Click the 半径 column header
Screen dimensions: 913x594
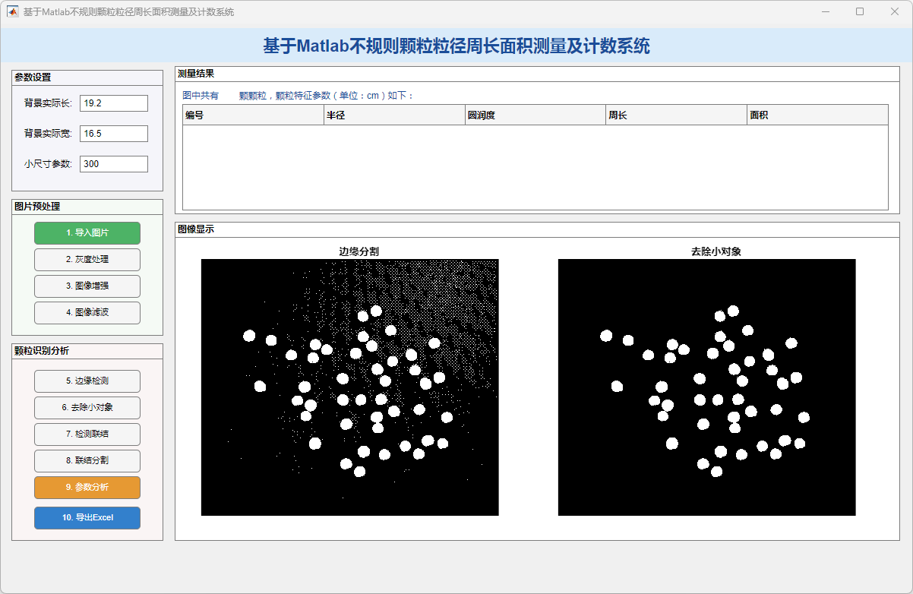pos(394,115)
